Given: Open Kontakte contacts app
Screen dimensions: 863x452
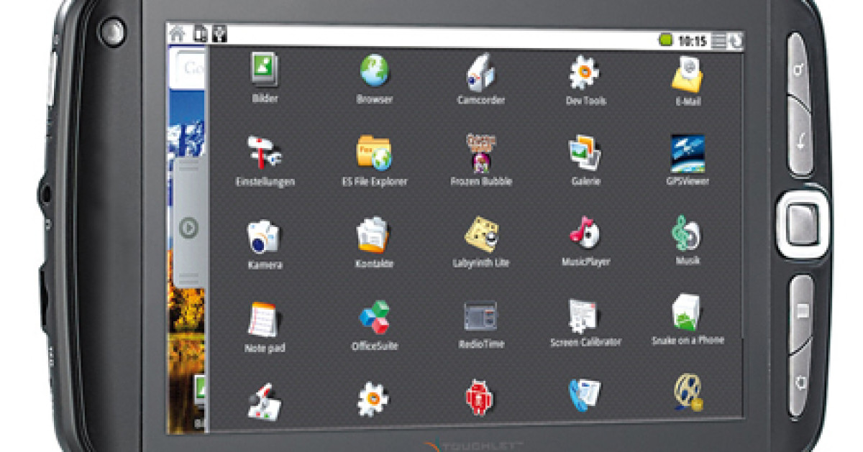Looking at the screenshot, I should point(374,235).
